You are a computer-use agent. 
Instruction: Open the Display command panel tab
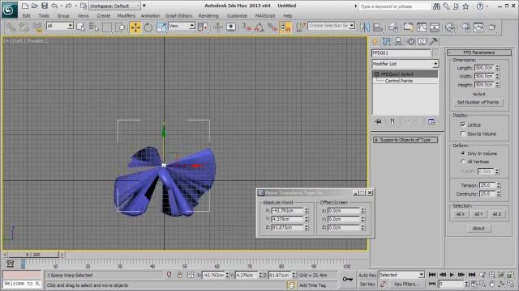pos(422,41)
